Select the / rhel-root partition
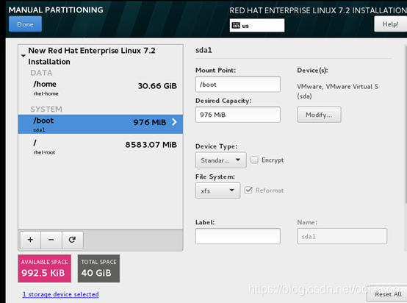The width and height of the screenshot is (407, 303). [x=101, y=147]
